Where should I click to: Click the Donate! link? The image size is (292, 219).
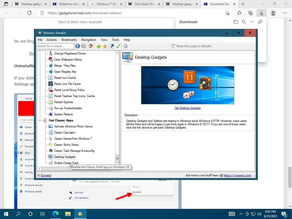46,175
